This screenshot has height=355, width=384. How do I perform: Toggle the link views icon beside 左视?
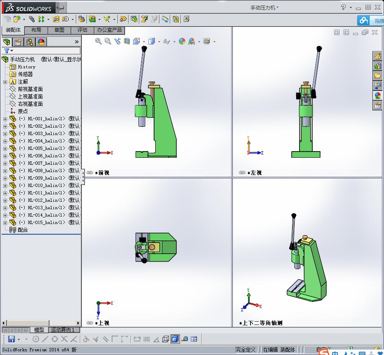[x=242, y=173]
